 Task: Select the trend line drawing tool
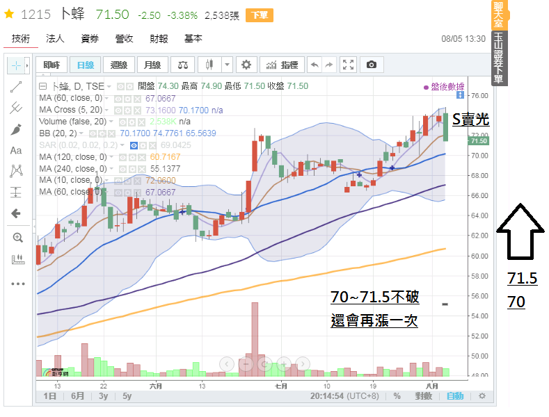[x=16, y=87]
